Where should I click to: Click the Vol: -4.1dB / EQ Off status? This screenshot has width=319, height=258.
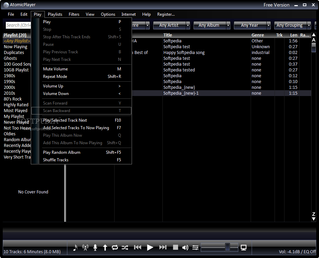tap(297, 252)
